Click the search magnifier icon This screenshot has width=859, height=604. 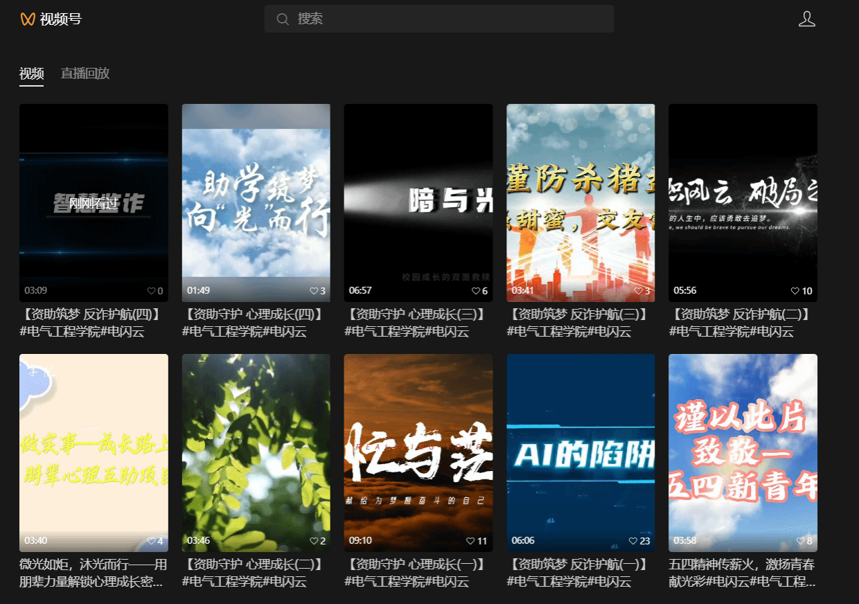tap(283, 19)
